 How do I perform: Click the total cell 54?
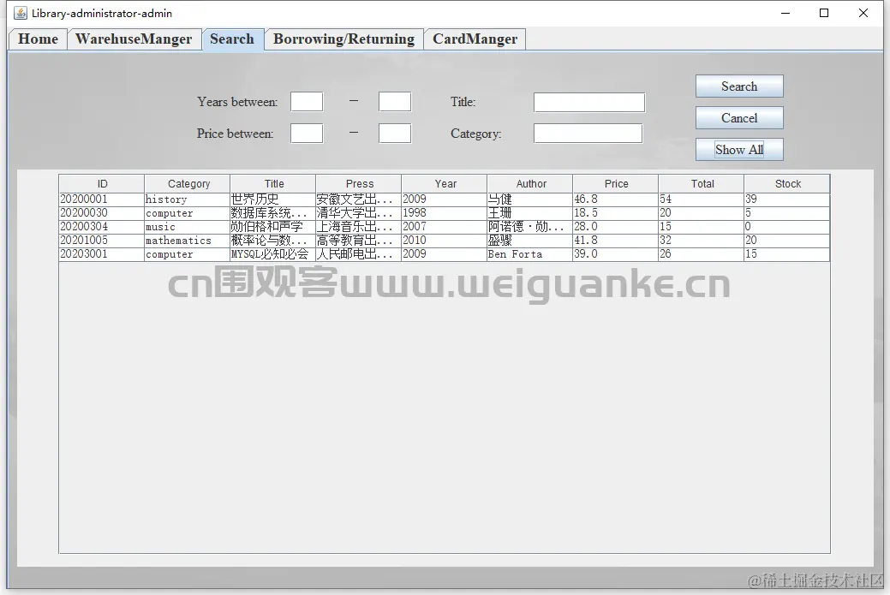[702, 199]
